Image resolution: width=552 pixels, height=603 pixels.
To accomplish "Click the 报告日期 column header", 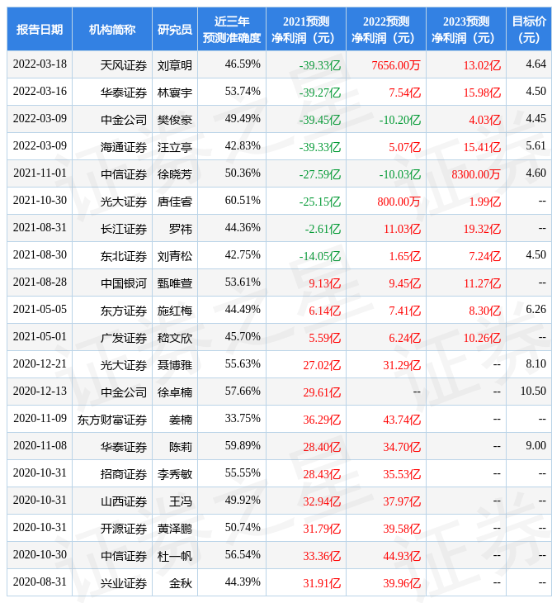I will coord(40,29).
